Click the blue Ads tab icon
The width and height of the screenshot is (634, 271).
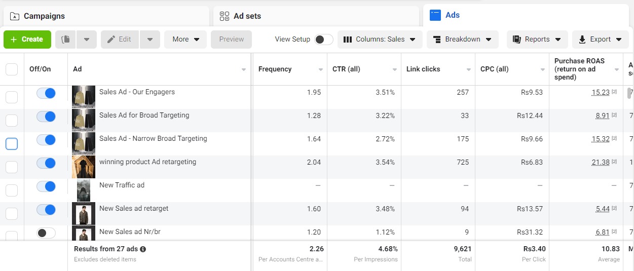[435, 15]
